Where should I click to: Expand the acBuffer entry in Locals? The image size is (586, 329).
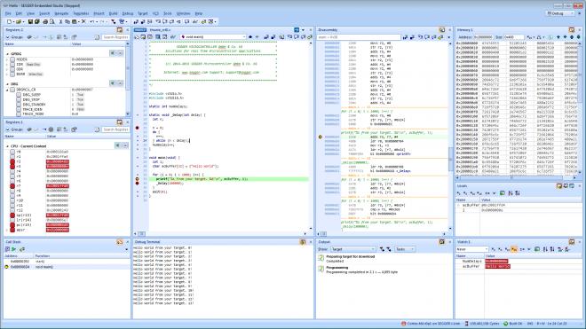(459, 205)
